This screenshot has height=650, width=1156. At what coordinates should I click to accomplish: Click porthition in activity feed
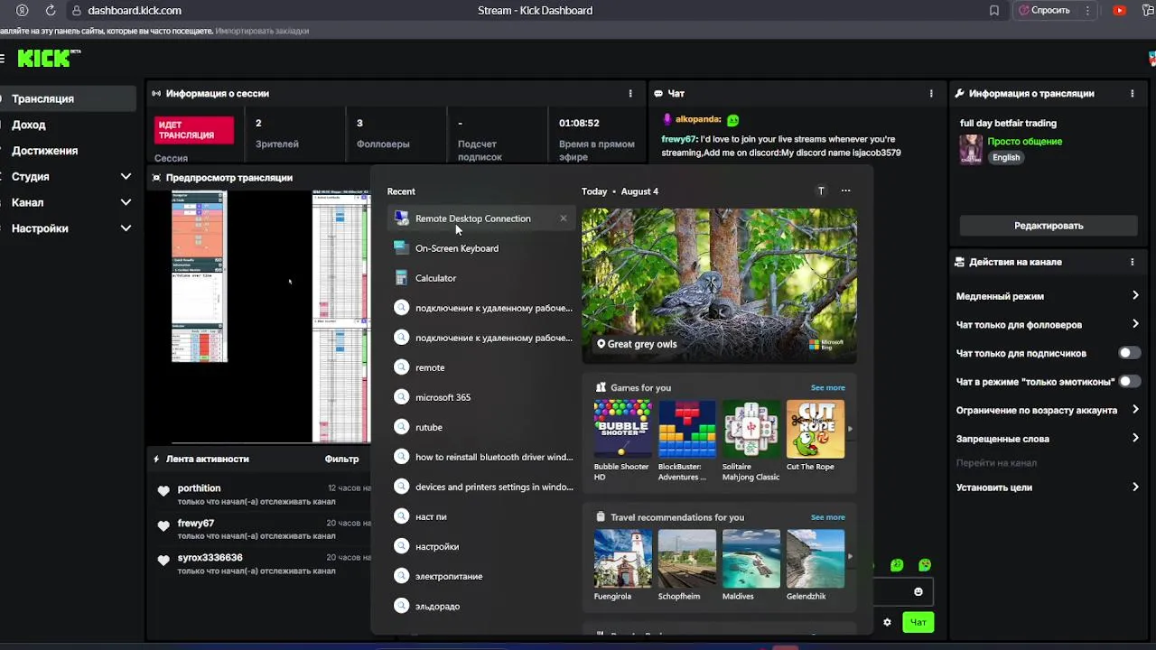coord(199,488)
